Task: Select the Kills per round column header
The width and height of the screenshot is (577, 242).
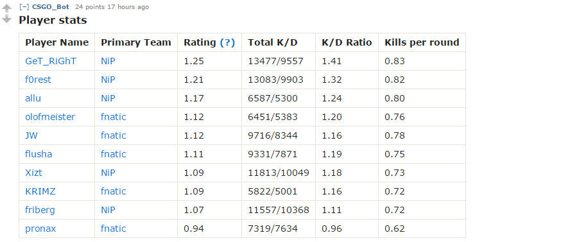Action: click(x=422, y=42)
